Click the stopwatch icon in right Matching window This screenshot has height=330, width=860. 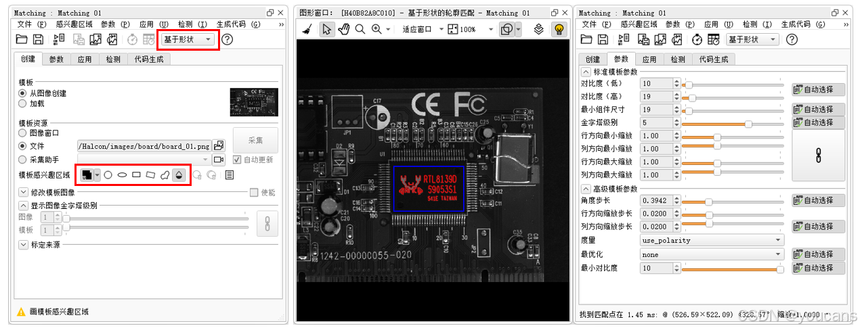(x=697, y=39)
